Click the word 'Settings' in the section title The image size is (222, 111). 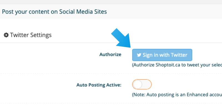41,35
